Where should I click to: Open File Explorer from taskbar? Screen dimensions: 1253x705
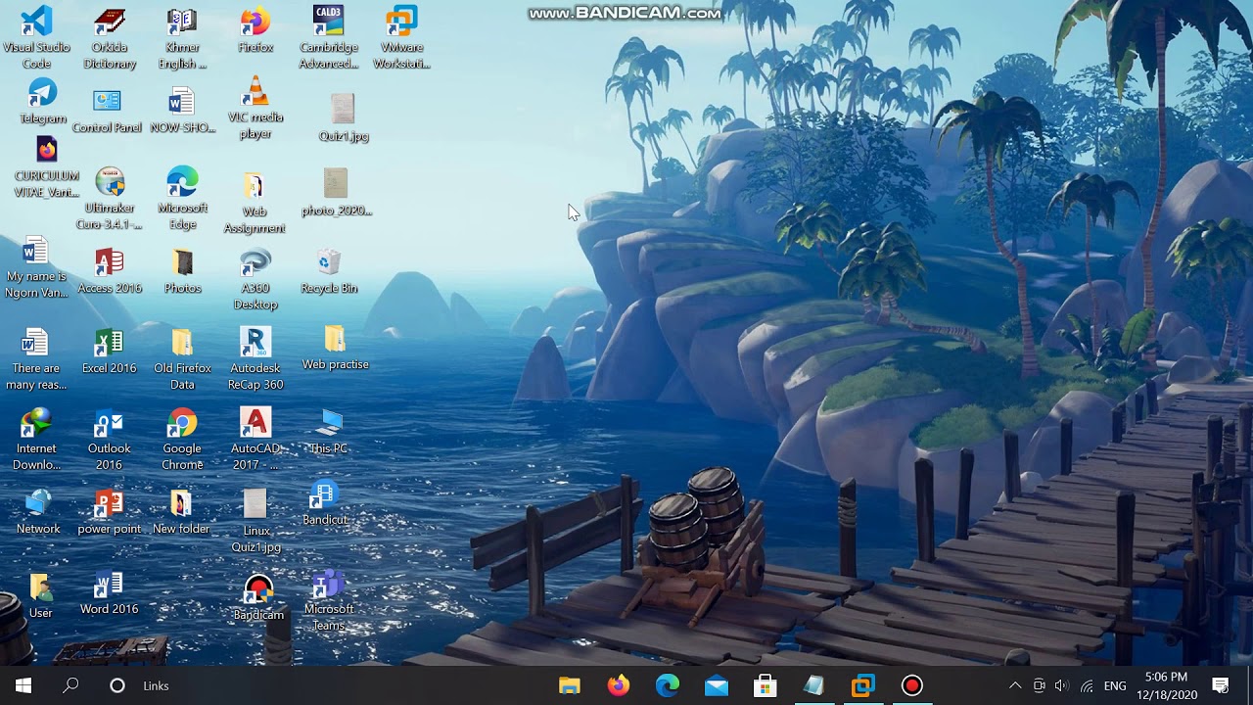click(570, 685)
